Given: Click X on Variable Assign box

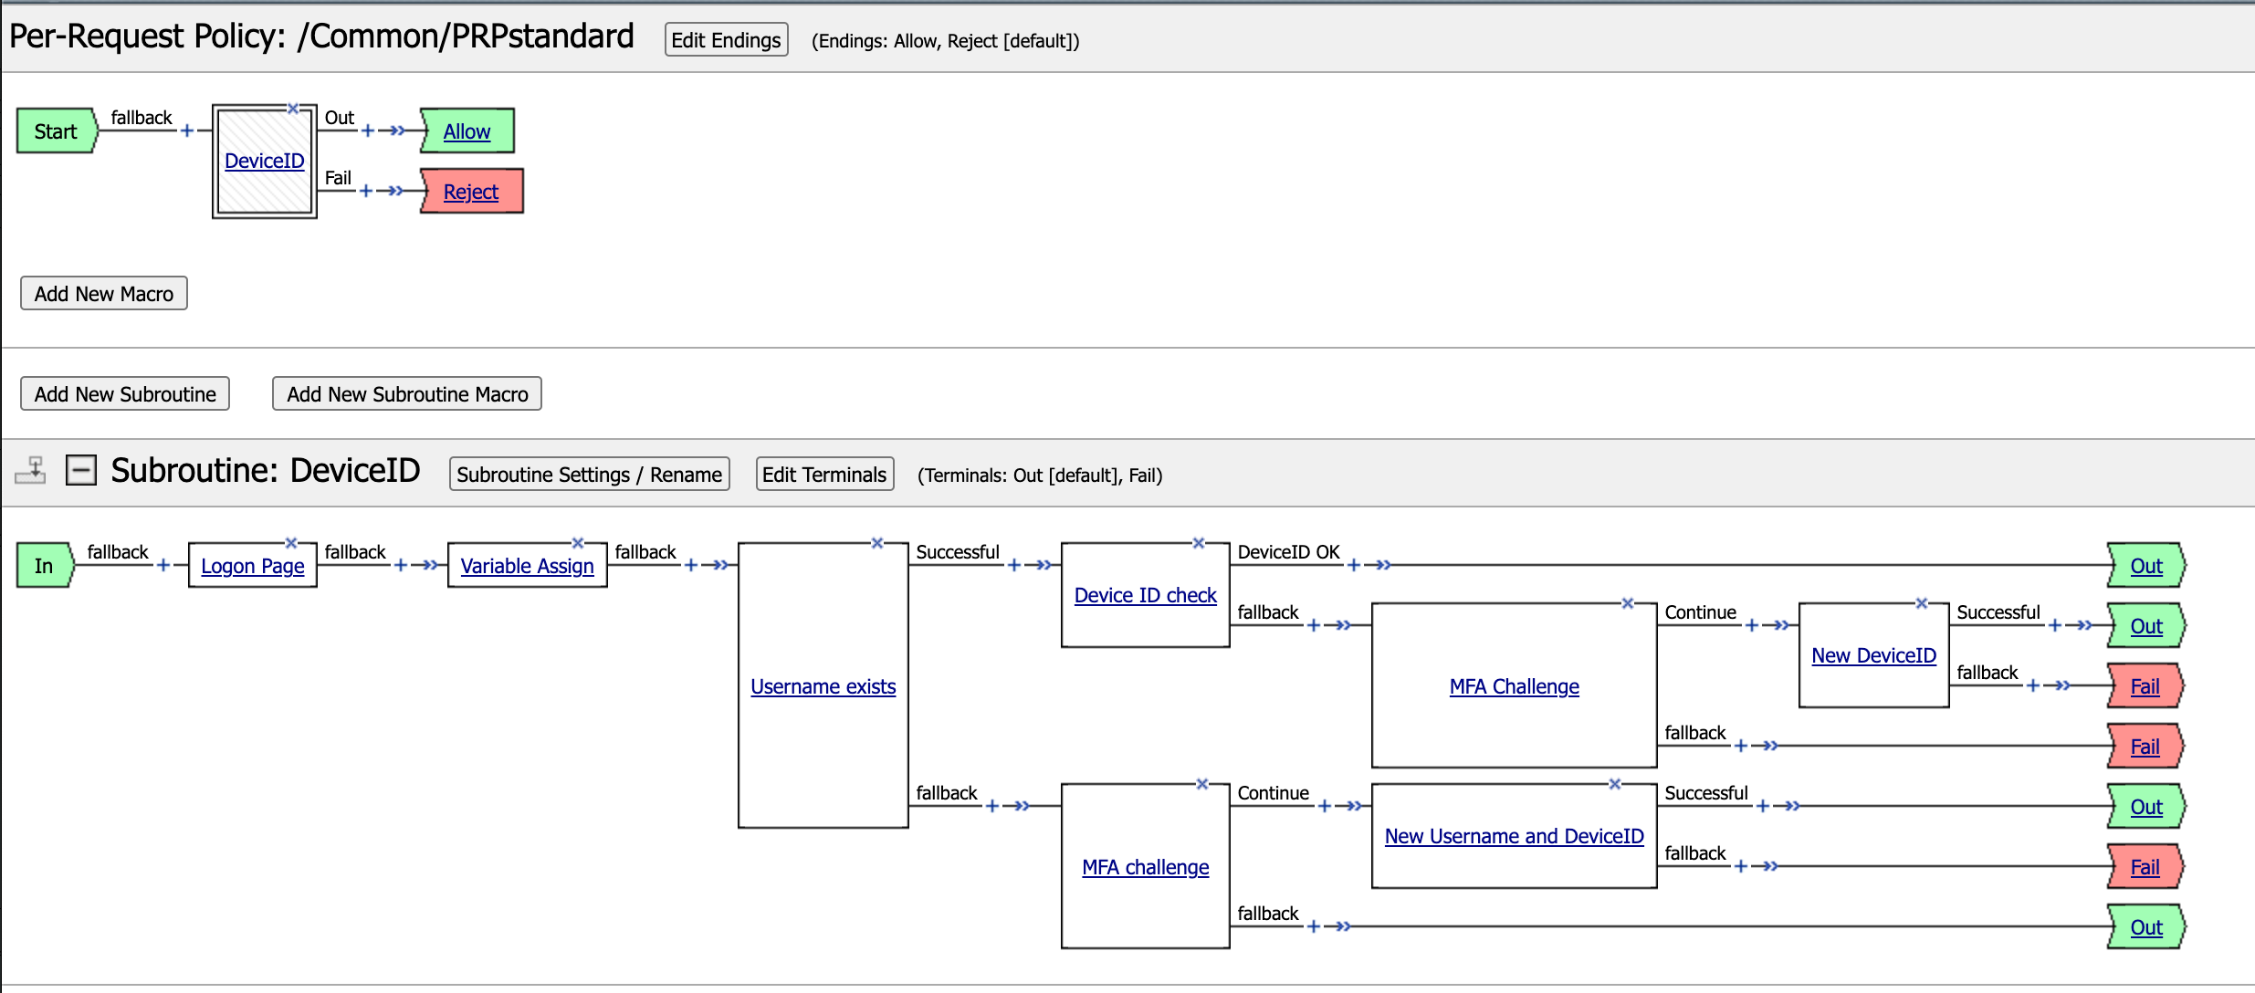Looking at the screenshot, I should tap(578, 543).
